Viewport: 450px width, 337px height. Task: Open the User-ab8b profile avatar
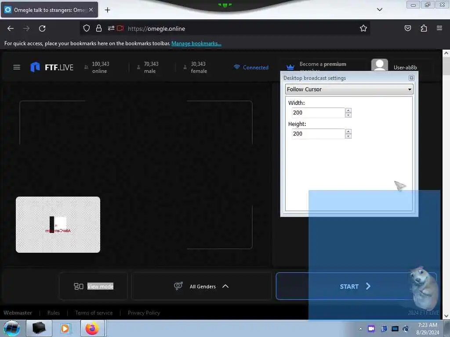(379, 65)
